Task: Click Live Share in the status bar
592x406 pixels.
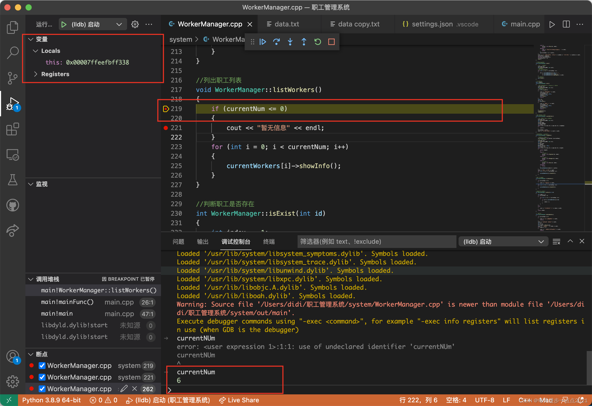Action: pos(239,400)
